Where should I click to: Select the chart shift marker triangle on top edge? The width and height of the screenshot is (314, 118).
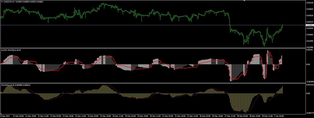click(244, 1)
